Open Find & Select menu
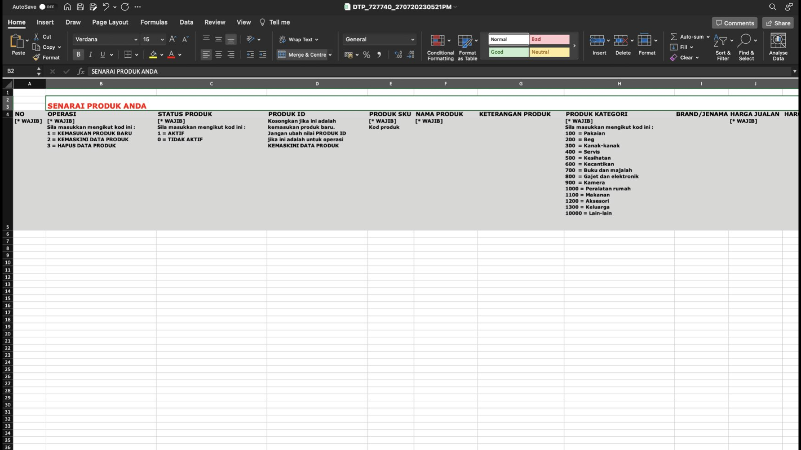801x450 pixels. pos(746,47)
